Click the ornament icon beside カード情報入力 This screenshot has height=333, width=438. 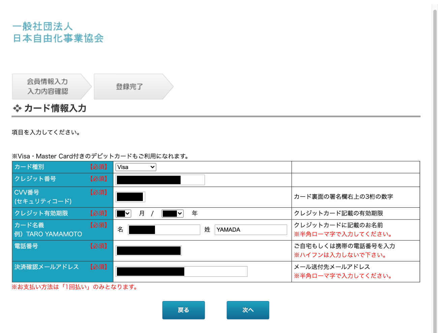(x=17, y=108)
